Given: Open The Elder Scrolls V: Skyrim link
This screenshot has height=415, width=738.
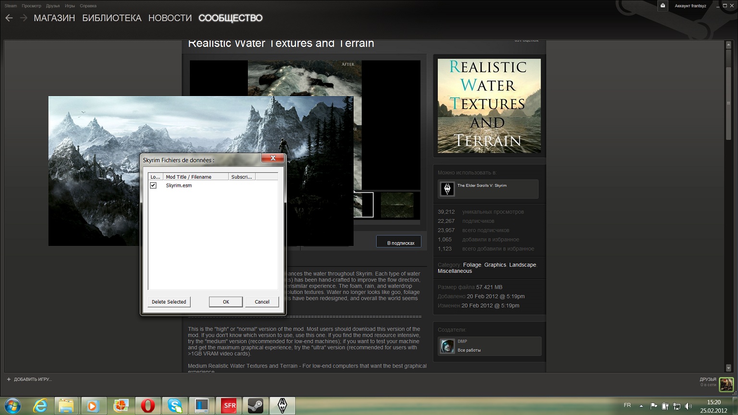Looking at the screenshot, I should (482, 185).
